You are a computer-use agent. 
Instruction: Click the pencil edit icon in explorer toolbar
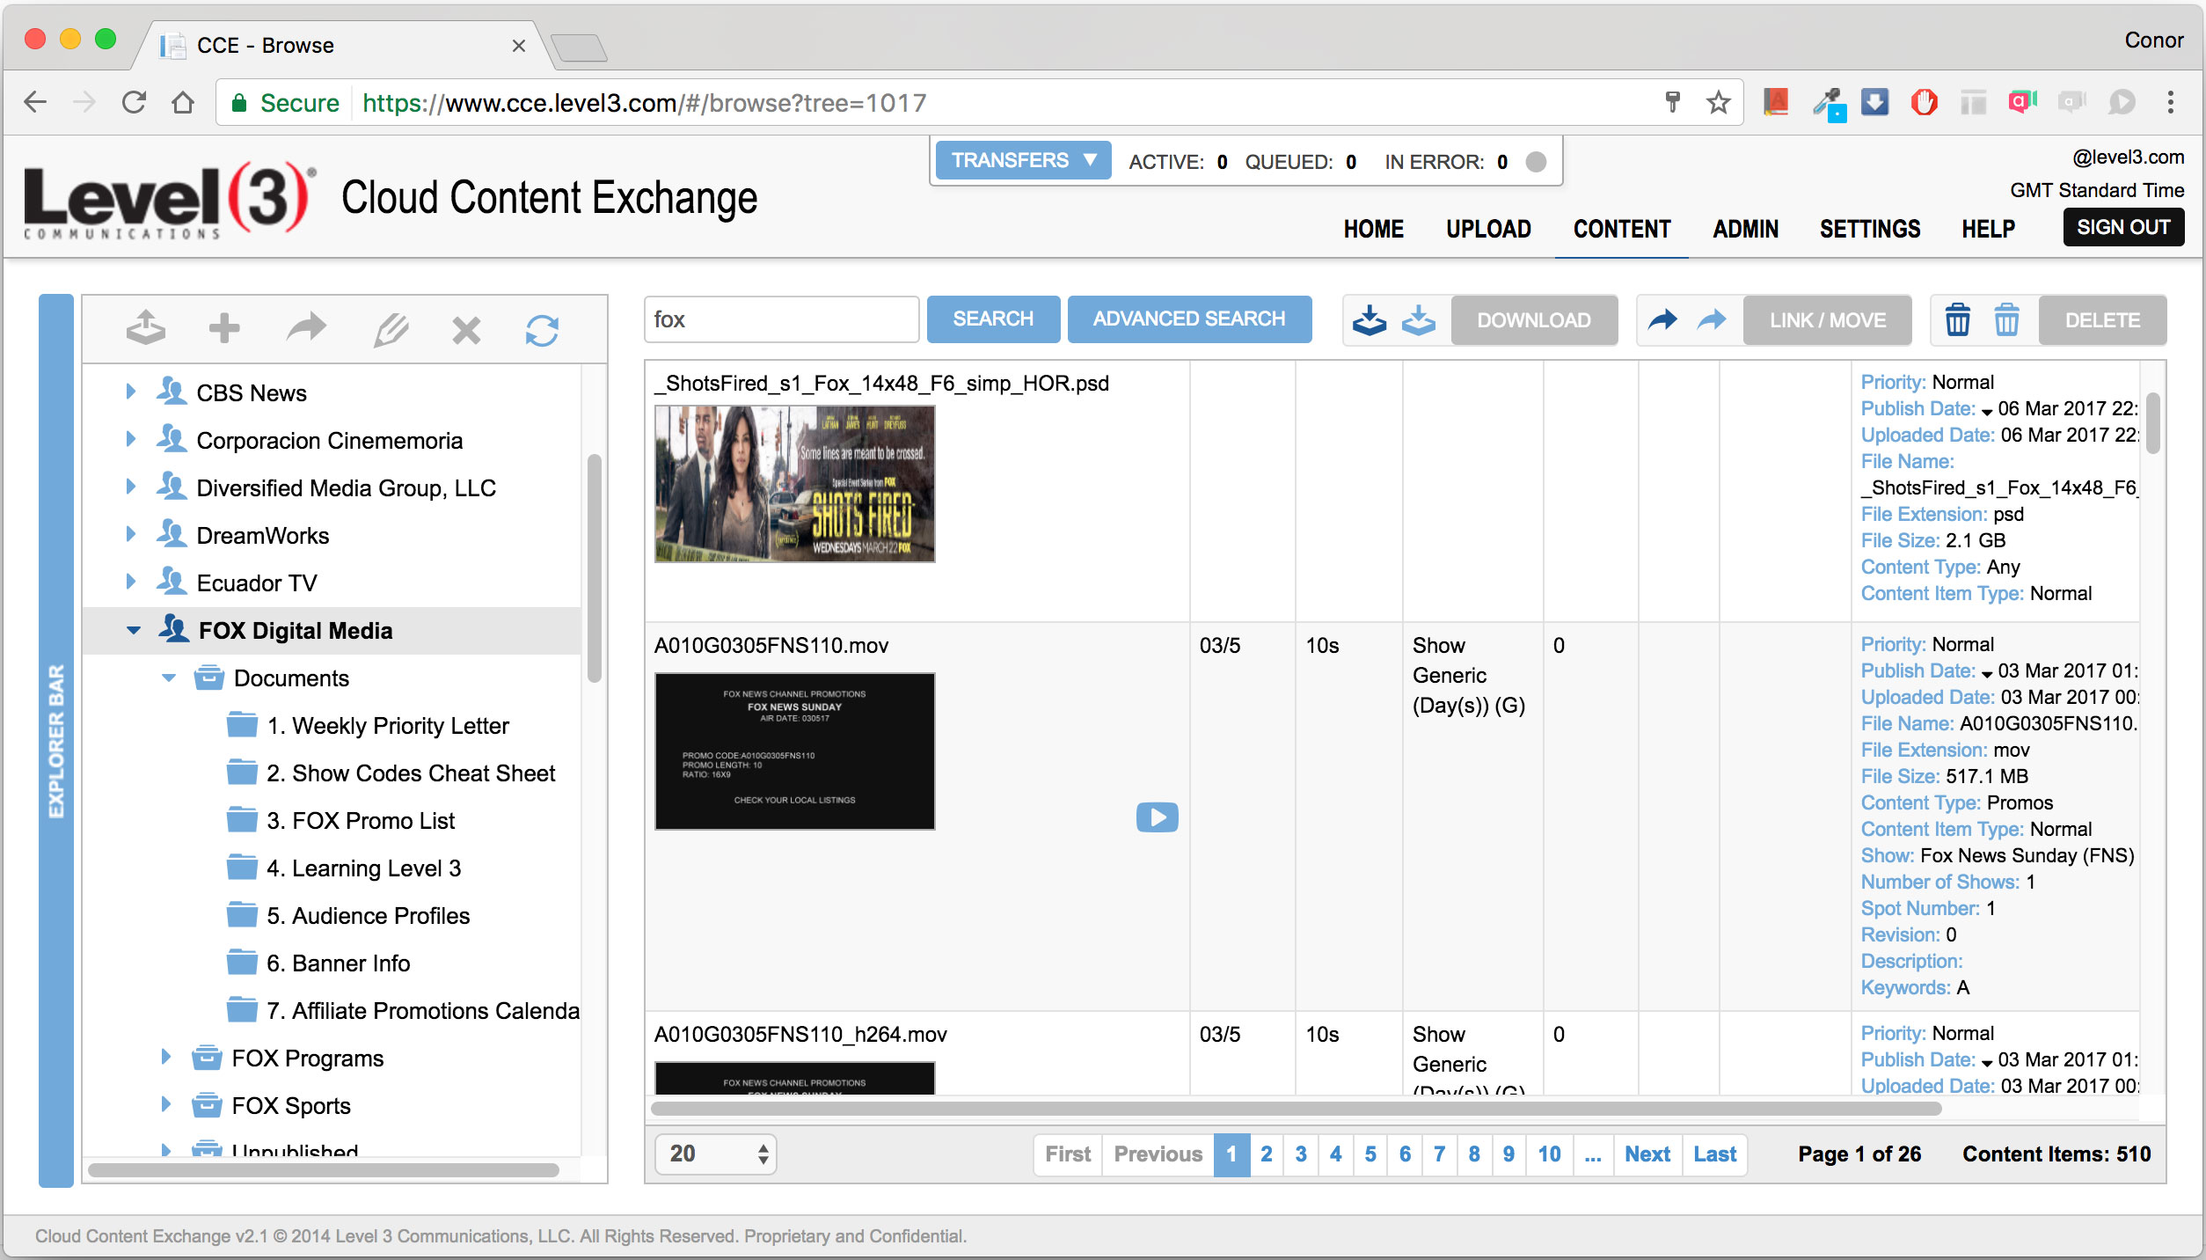tap(391, 330)
